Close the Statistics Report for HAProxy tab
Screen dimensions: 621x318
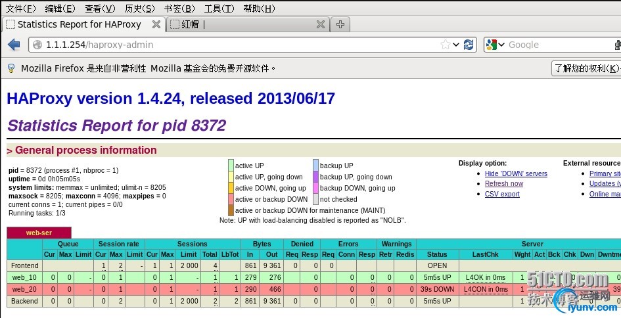[156, 24]
